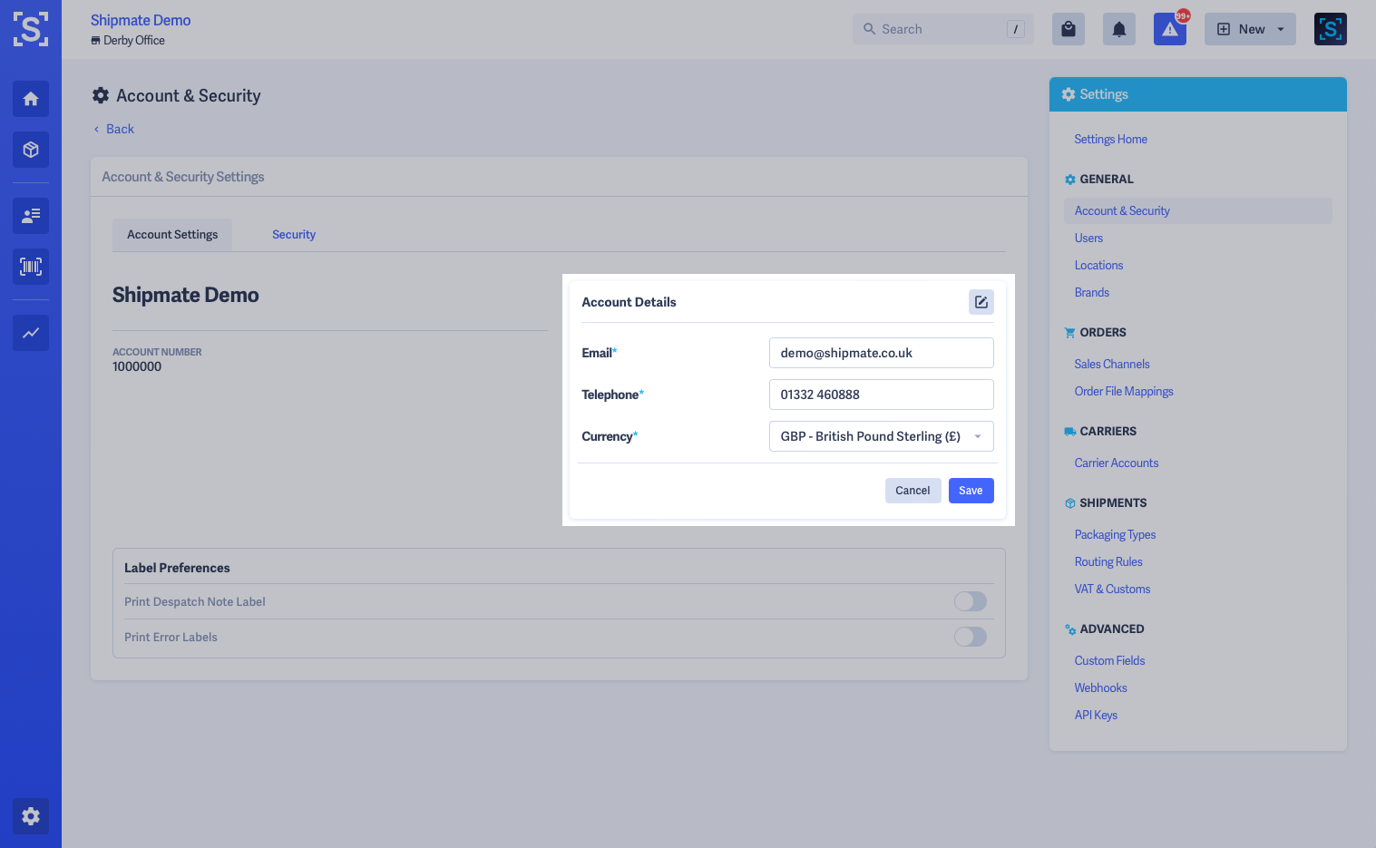Open the Currency dropdown

coord(882,436)
